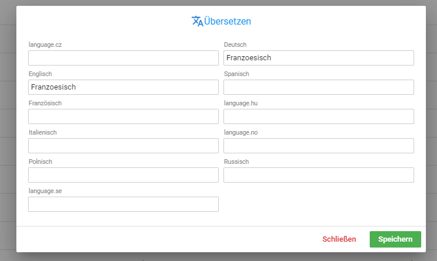Click the Italienisch field label
Viewport: 437px width, 261px height.
(x=43, y=132)
